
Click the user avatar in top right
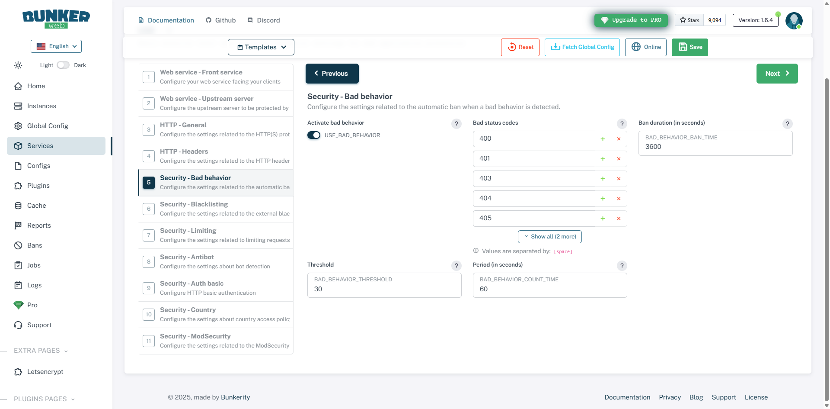pyautogui.click(x=794, y=20)
